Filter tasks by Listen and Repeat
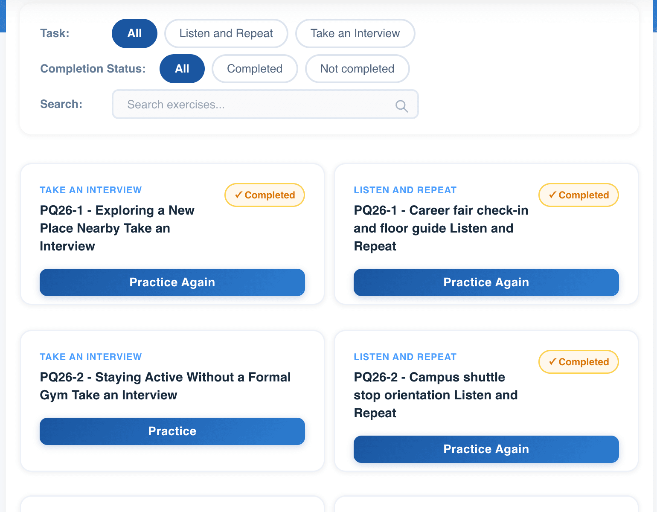Viewport: 657px width, 512px height. [226, 33]
